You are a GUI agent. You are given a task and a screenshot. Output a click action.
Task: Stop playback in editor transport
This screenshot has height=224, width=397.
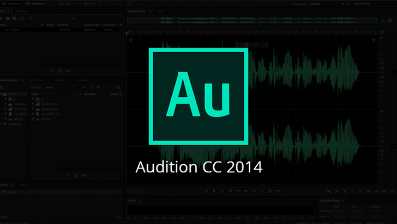pyautogui.click(x=206, y=191)
